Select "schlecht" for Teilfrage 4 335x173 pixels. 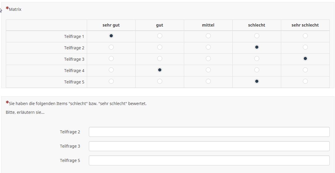(257, 70)
